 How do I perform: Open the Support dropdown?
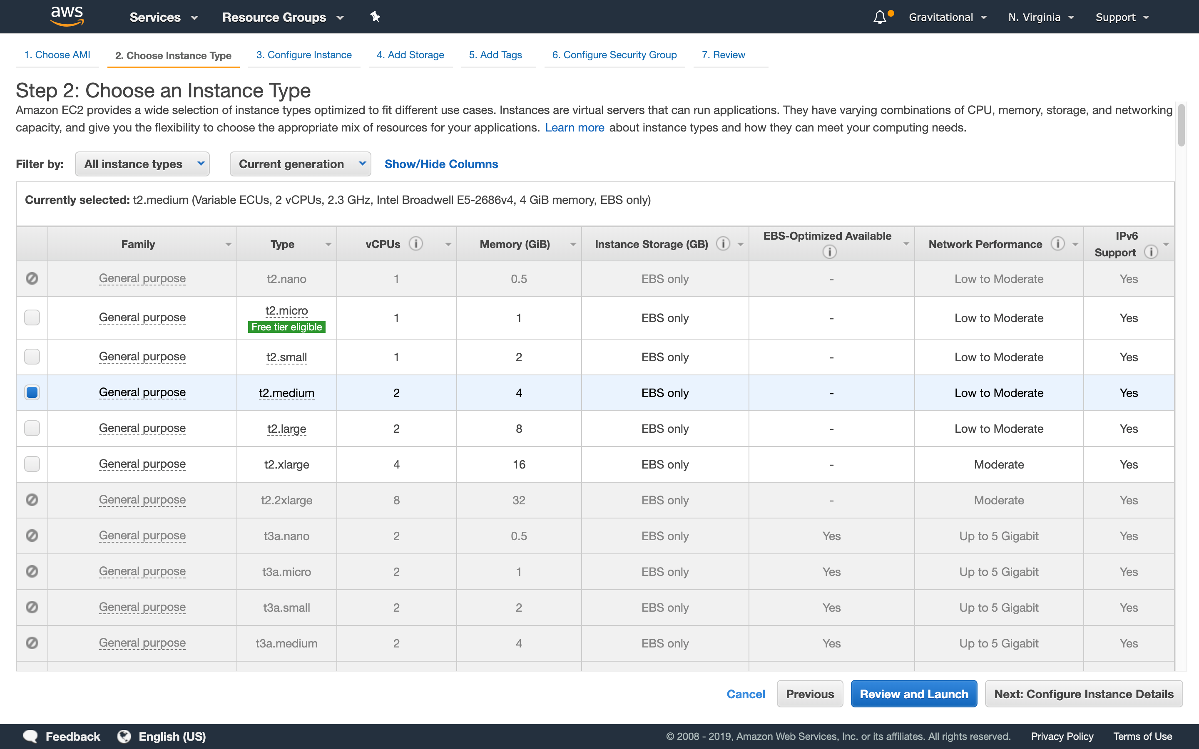(x=1122, y=17)
